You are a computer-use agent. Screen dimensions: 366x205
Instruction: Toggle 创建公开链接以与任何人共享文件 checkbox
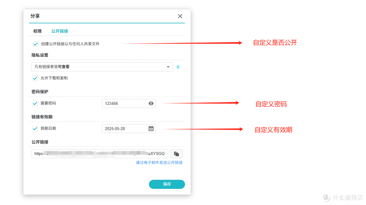pos(36,44)
